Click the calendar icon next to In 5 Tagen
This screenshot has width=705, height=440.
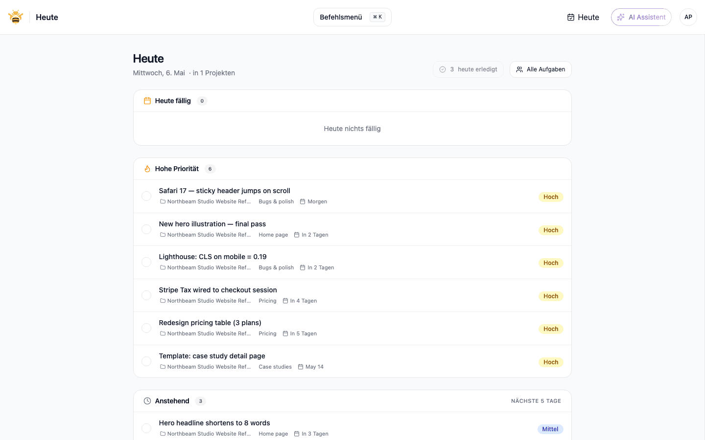285,333
